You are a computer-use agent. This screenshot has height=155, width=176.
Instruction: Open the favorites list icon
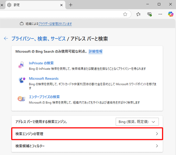[x=138, y=14]
